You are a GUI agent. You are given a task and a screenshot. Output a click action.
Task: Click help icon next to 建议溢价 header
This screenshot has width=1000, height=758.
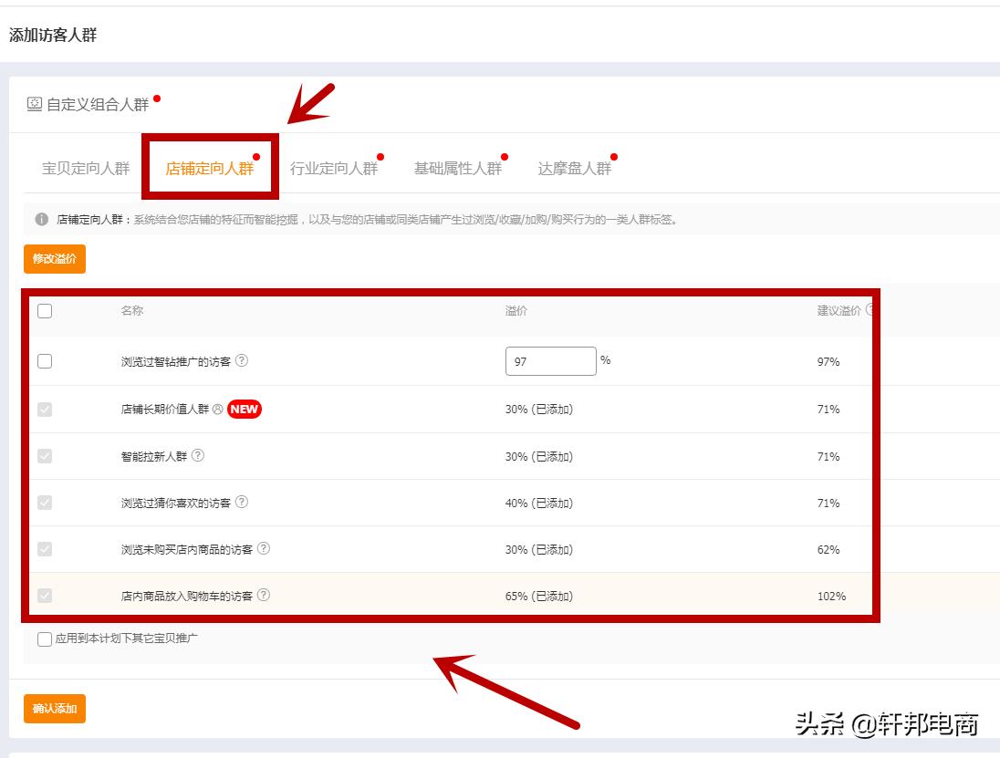(x=870, y=310)
